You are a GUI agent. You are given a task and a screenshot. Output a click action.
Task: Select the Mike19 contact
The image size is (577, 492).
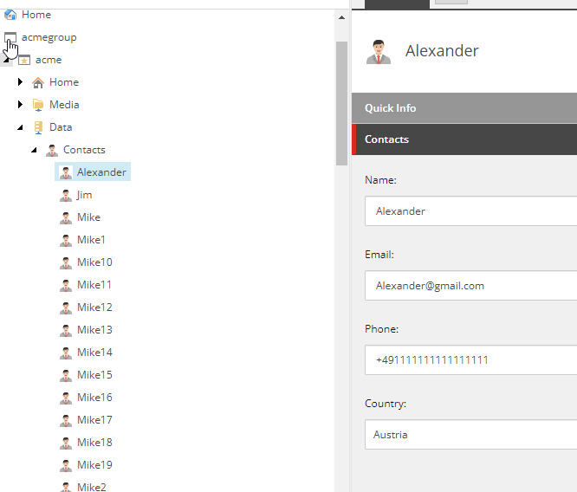[94, 465]
